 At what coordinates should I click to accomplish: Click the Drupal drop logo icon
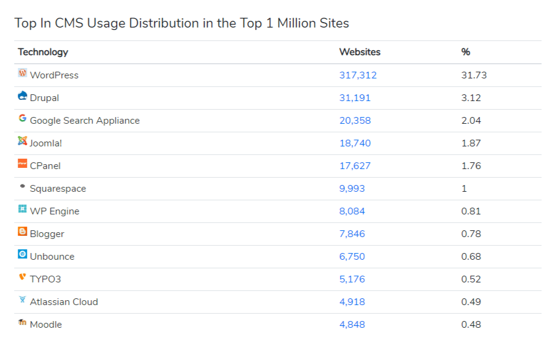23,96
